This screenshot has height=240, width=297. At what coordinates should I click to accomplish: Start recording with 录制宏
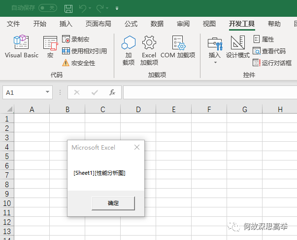[75, 39]
